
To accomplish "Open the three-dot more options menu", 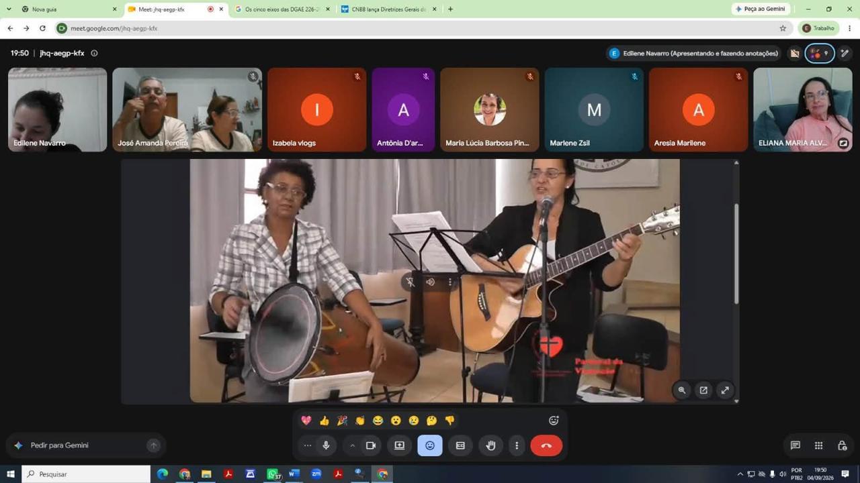I will pyautogui.click(x=517, y=445).
